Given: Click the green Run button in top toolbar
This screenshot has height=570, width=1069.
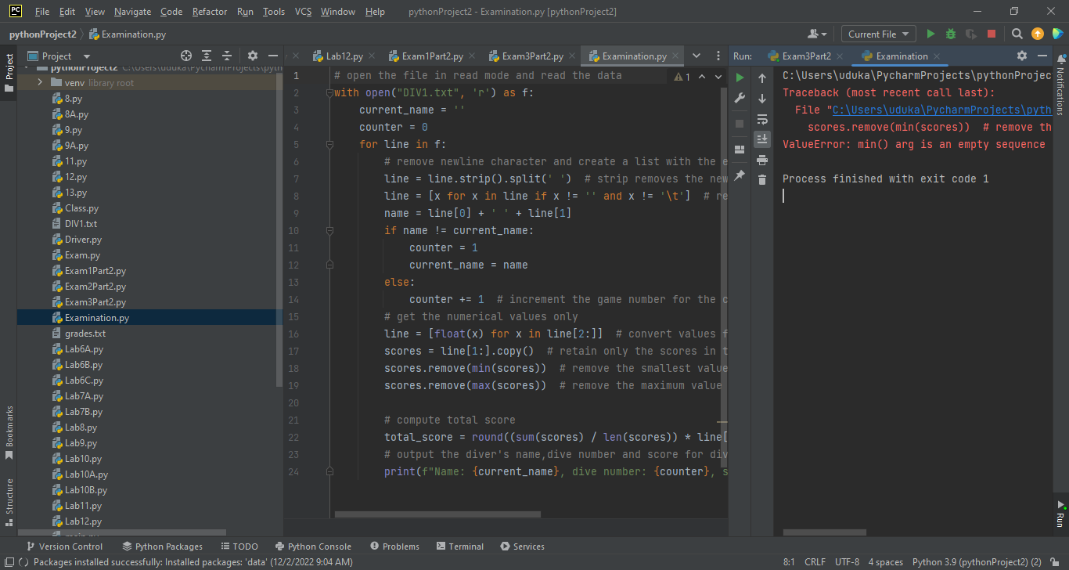Looking at the screenshot, I should click(930, 34).
